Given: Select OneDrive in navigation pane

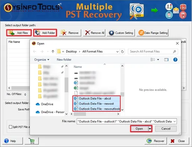Looking at the screenshot, I should (x=44, y=104).
